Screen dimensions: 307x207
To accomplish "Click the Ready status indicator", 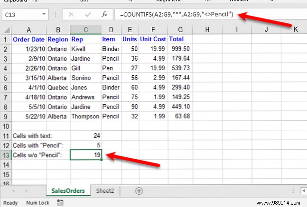I will [10, 203].
